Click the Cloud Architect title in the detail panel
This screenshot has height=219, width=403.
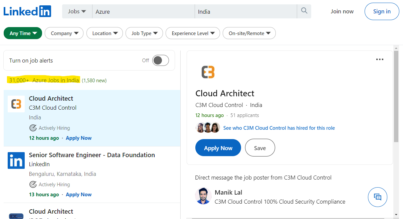coord(225,93)
